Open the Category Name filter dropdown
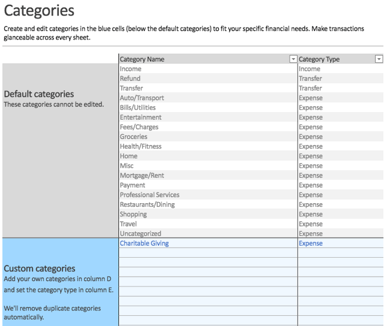 (x=293, y=59)
